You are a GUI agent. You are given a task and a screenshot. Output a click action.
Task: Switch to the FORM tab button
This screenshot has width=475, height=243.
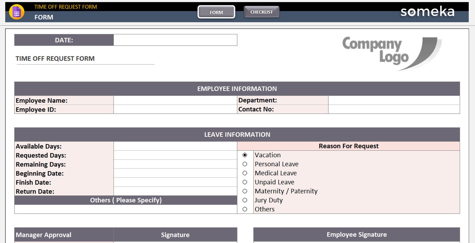[x=216, y=12]
